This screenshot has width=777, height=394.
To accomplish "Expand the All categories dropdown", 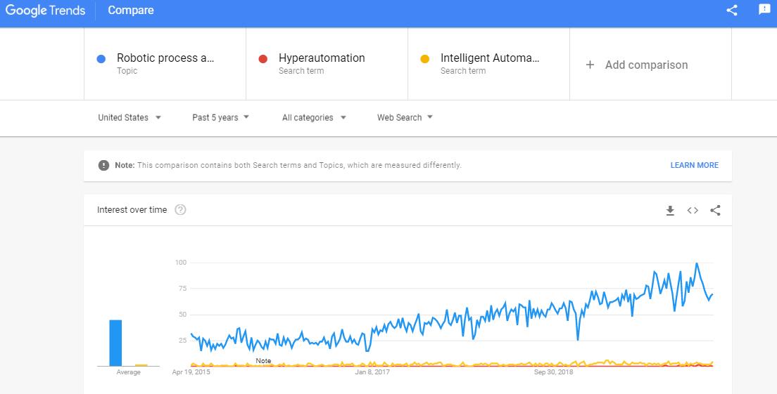I will pos(314,117).
